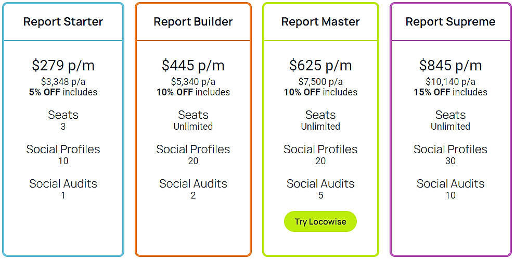Select the Report Master plan heading
The image size is (515, 260).
pyautogui.click(x=320, y=22)
